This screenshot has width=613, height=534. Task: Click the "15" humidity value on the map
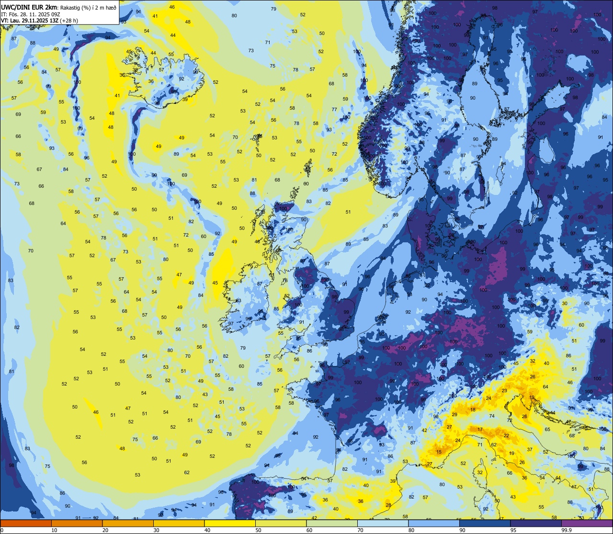(x=439, y=452)
